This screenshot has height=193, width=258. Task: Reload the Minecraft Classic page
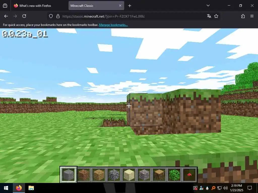[24, 16]
